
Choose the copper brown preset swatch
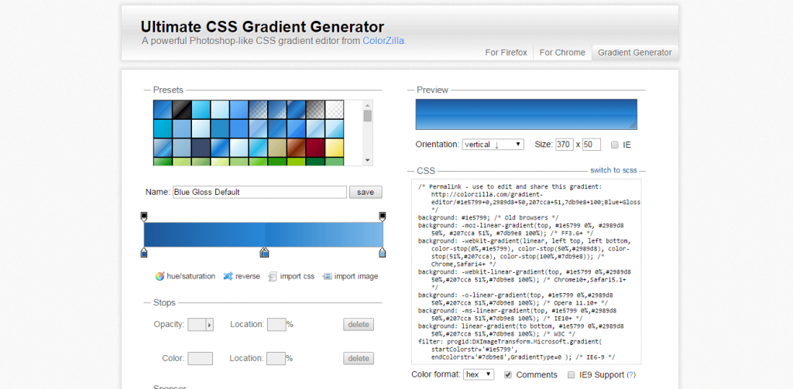click(297, 148)
